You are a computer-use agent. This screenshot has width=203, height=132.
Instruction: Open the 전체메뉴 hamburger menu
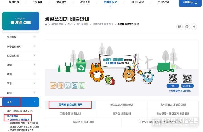190,3
